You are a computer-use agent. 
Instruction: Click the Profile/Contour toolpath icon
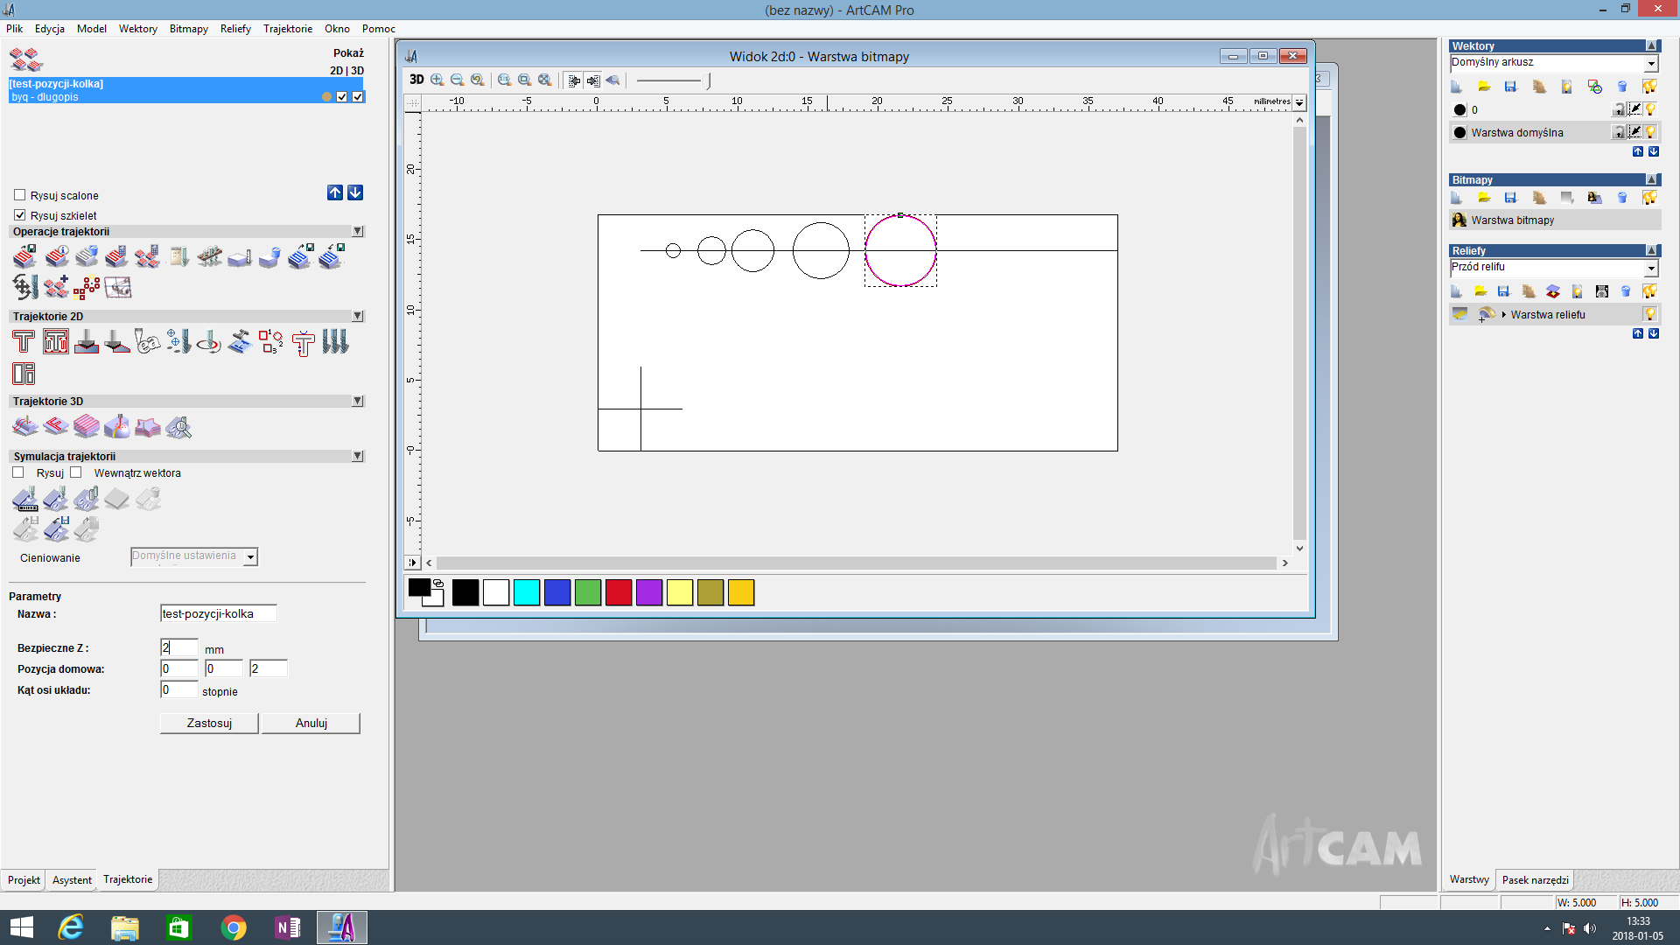coord(23,341)
